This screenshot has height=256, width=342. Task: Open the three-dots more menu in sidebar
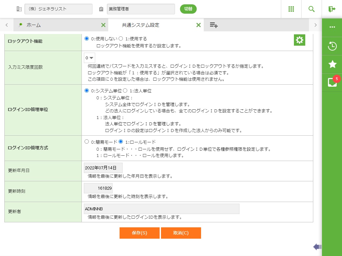pos(332,27)
